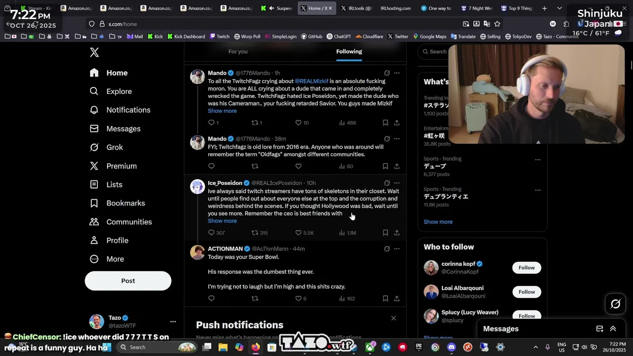The width and height of the screenshot is (633, 356).
Task: Open File Explorer from the taskbar
Action: tap(223, 347)
